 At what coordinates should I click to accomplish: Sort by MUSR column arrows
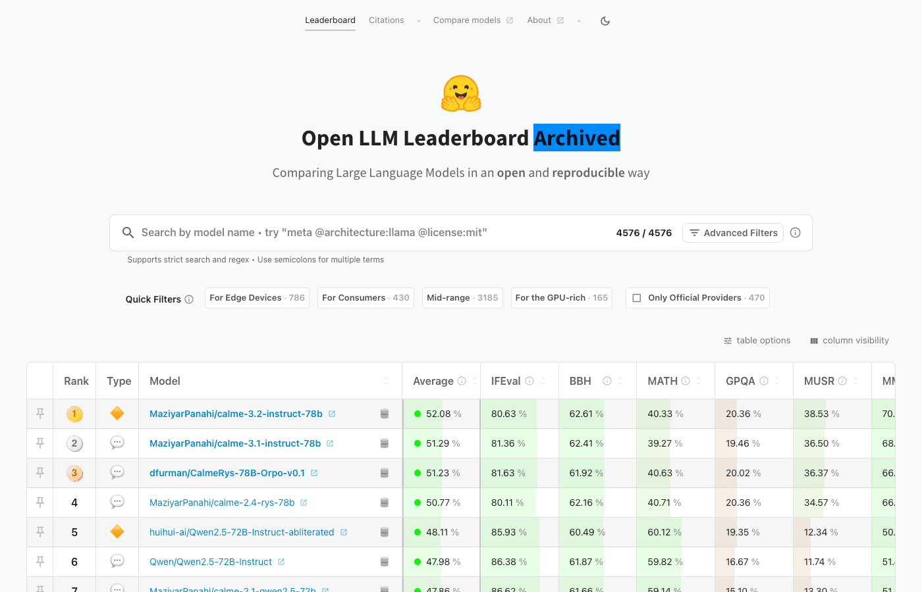(855, 381)
